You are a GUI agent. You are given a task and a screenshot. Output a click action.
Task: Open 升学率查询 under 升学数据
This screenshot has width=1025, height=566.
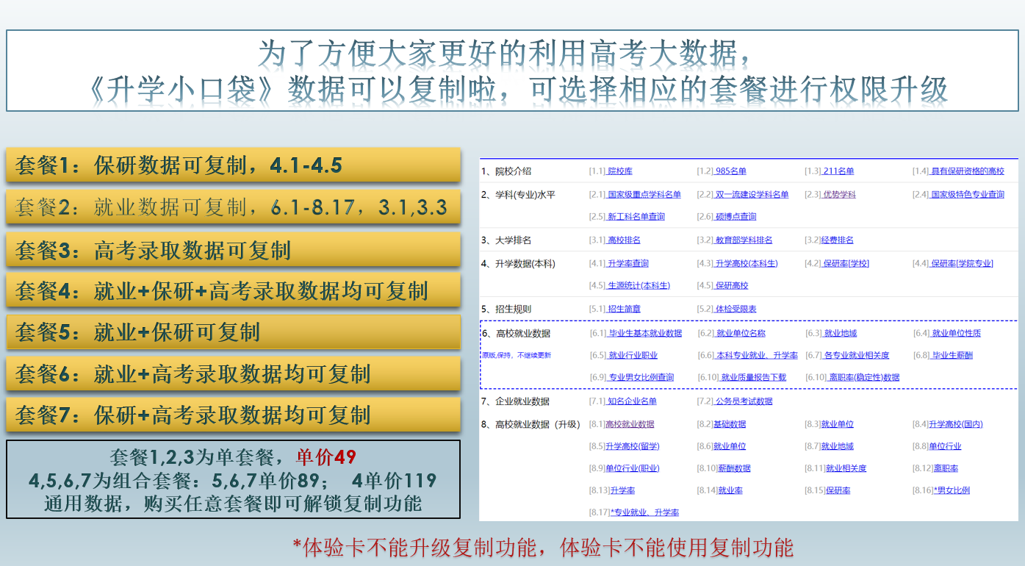[627, 264]
